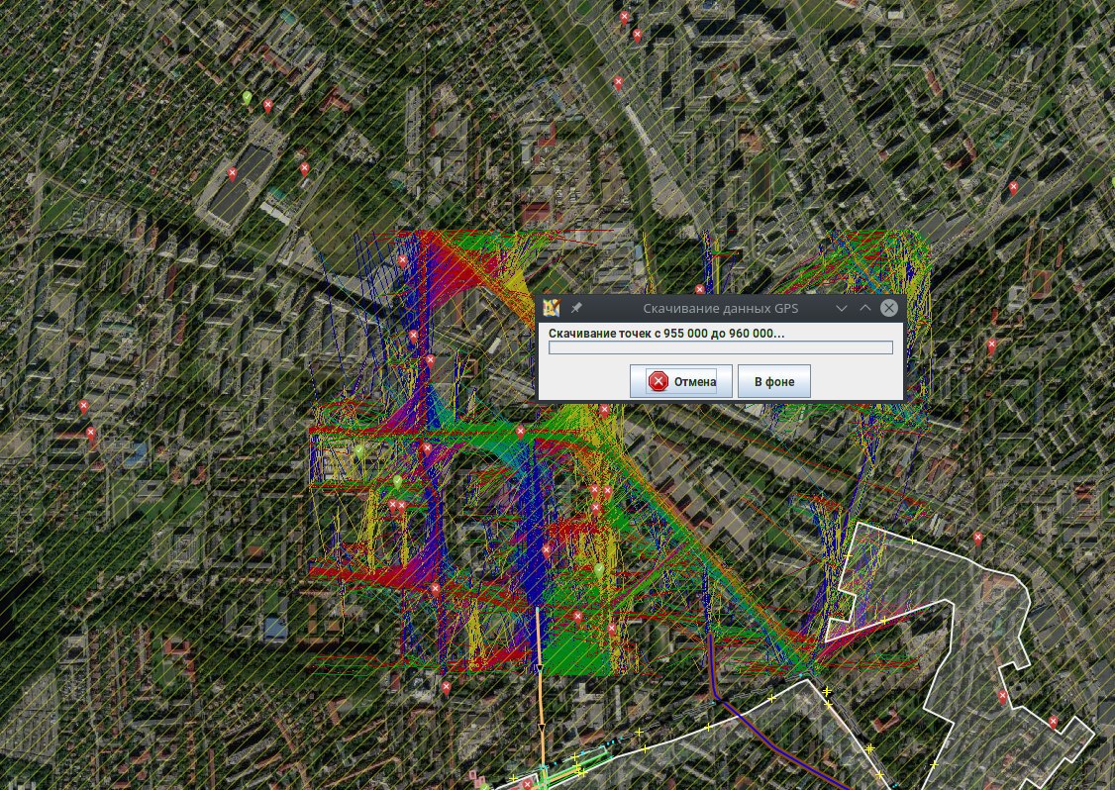Maximize the Скачивание данных GPS dialog
This screenshot has height=790, width=1115.
864,308
